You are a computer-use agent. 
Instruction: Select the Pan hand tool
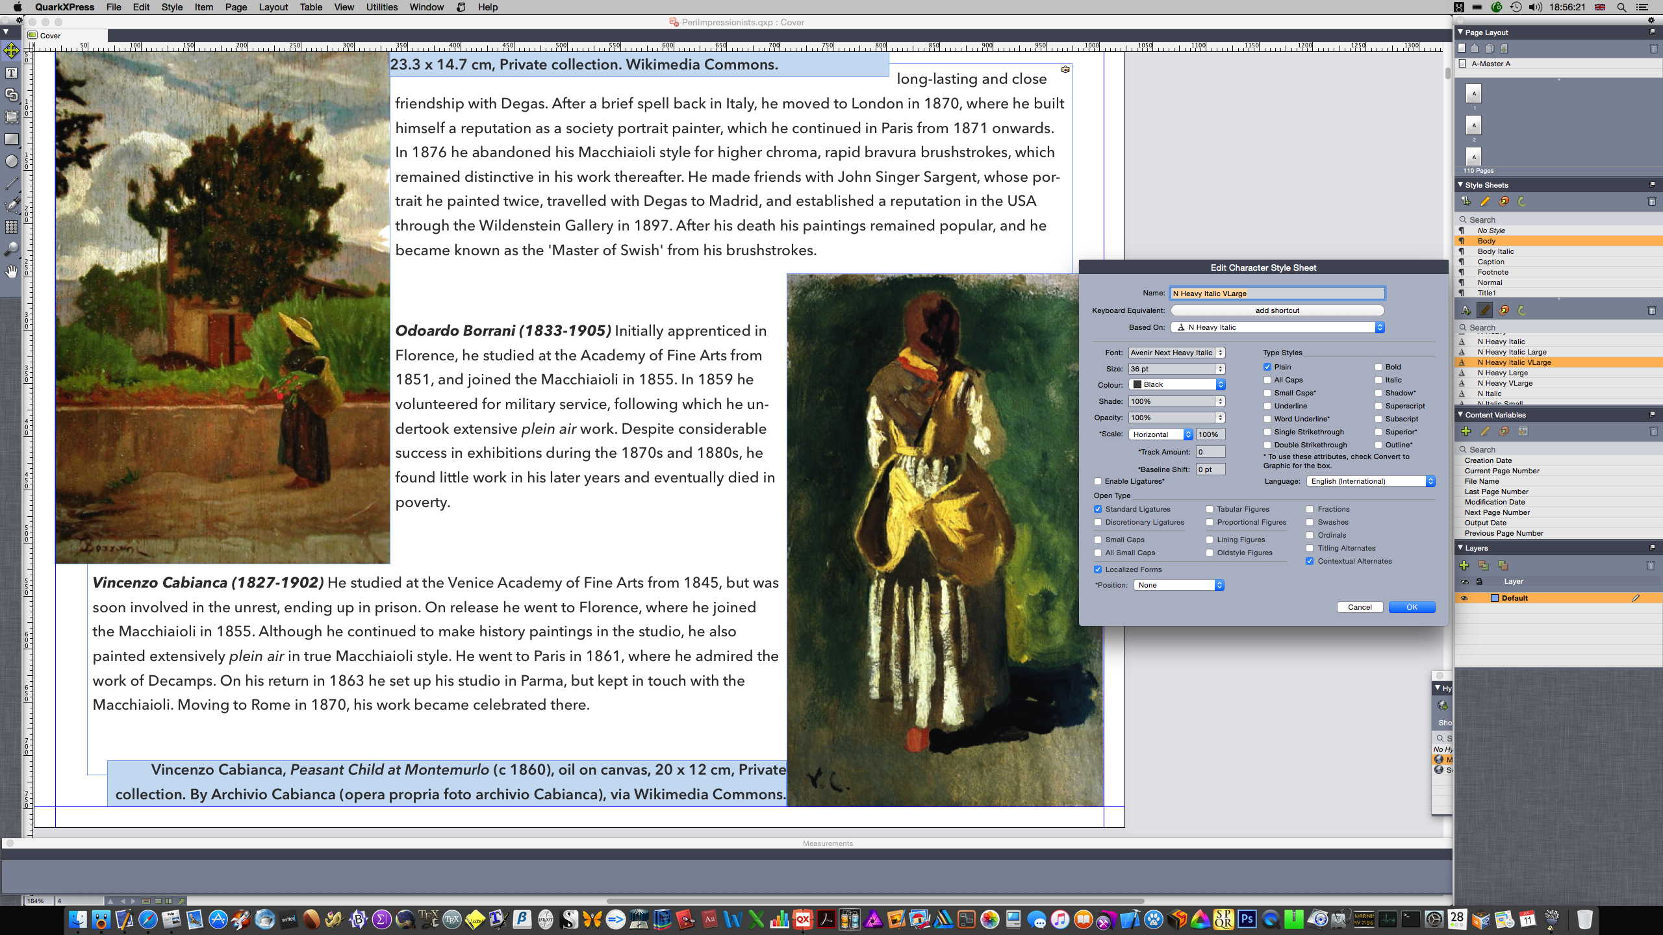pyautogui.click(x=12, y=271)
